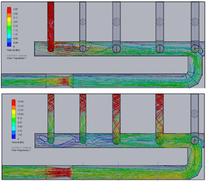This screenshot has width=206, height=181.
Task: Select the red inlet pipe in top plot
Action: click(x=51, y=26)
